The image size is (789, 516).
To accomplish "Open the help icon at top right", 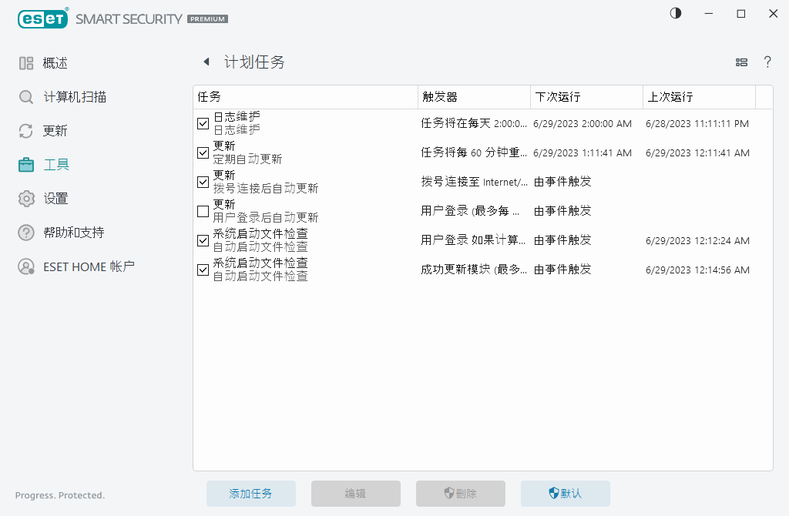I will 767,62.
